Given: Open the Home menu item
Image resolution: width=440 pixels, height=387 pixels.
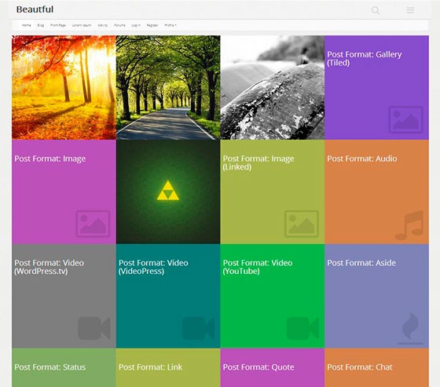Looking at the screenshot, I should tap(27, 25).
